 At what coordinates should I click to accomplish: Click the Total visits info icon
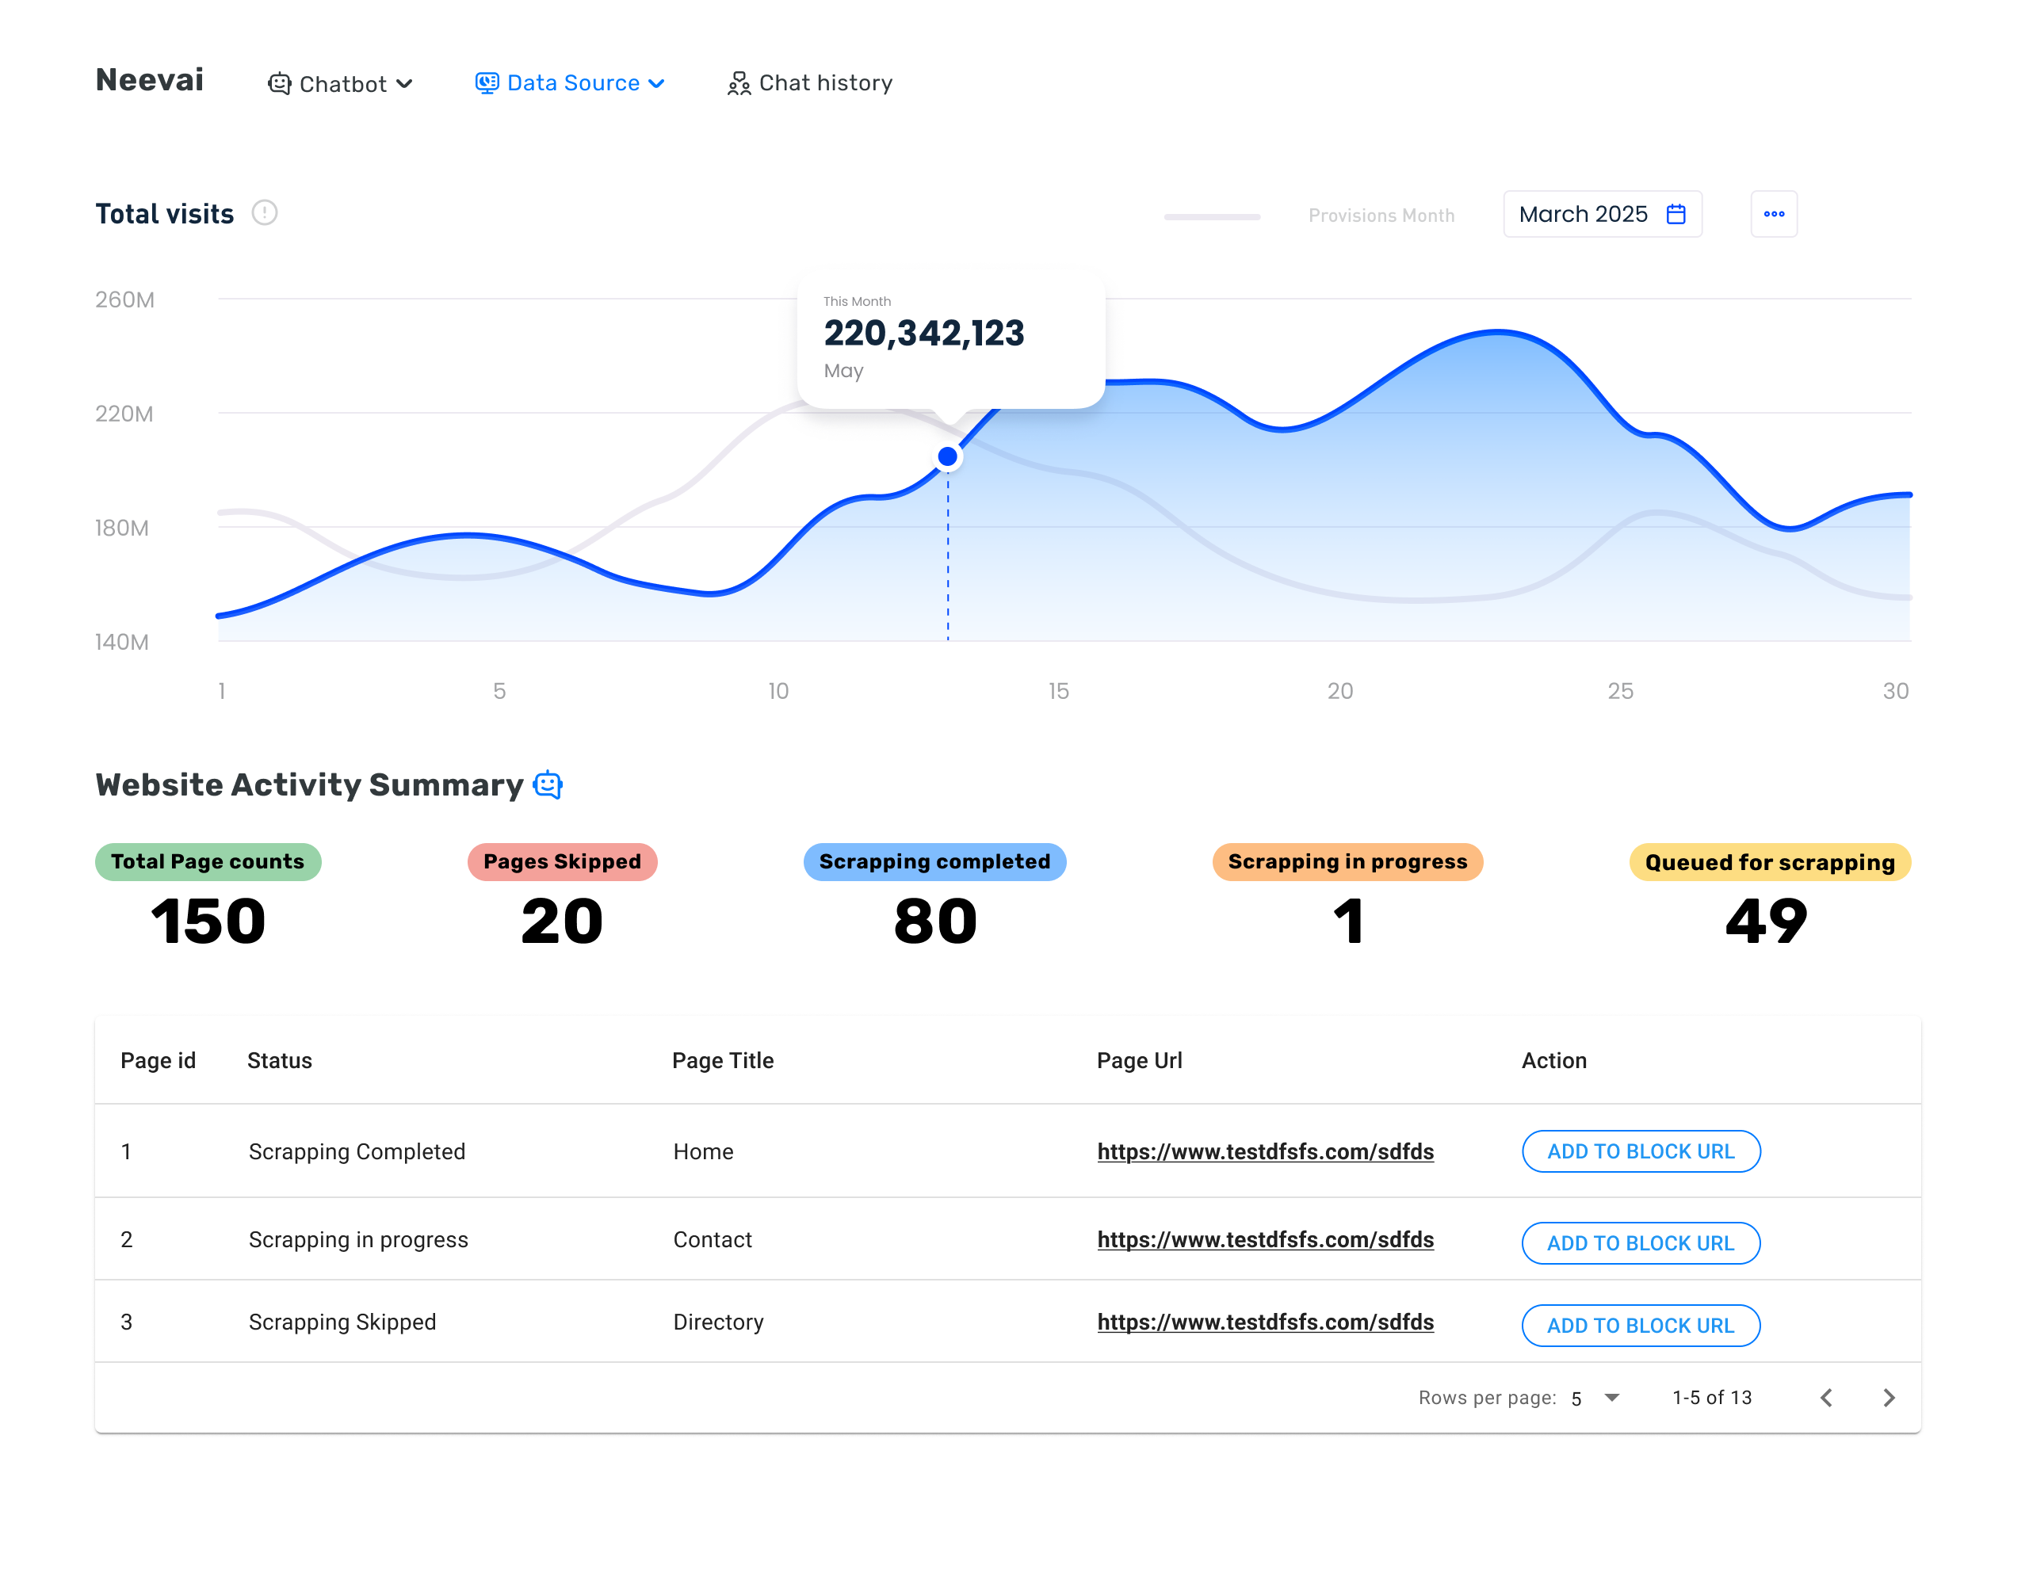coord(265,212)
